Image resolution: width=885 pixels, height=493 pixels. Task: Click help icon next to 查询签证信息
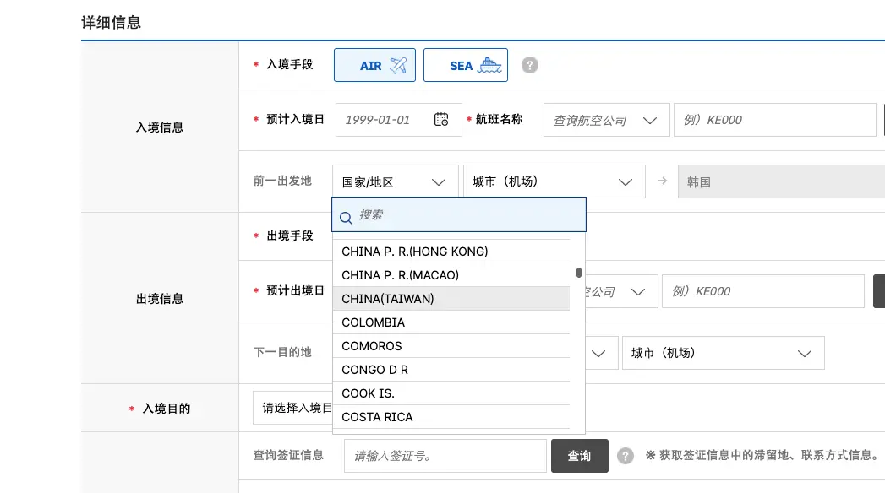pyautogui.click(x=626, y=455)
